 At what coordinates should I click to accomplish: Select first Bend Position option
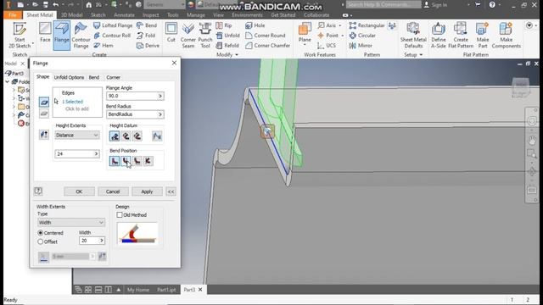115,161
